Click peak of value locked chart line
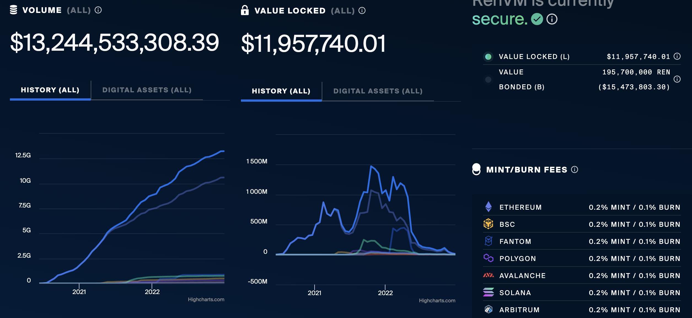Screen dimensions: 692x318 [x=371, y=166]
